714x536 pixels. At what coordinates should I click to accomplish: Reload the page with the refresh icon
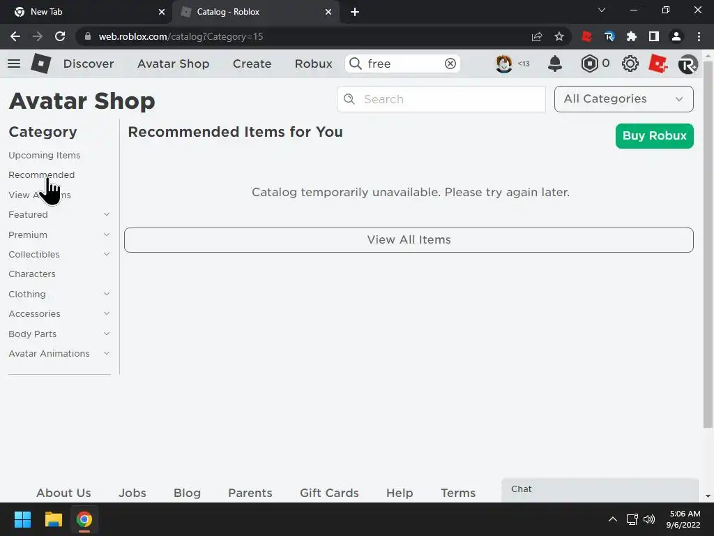pyautogui.click(x=60, y=36)
